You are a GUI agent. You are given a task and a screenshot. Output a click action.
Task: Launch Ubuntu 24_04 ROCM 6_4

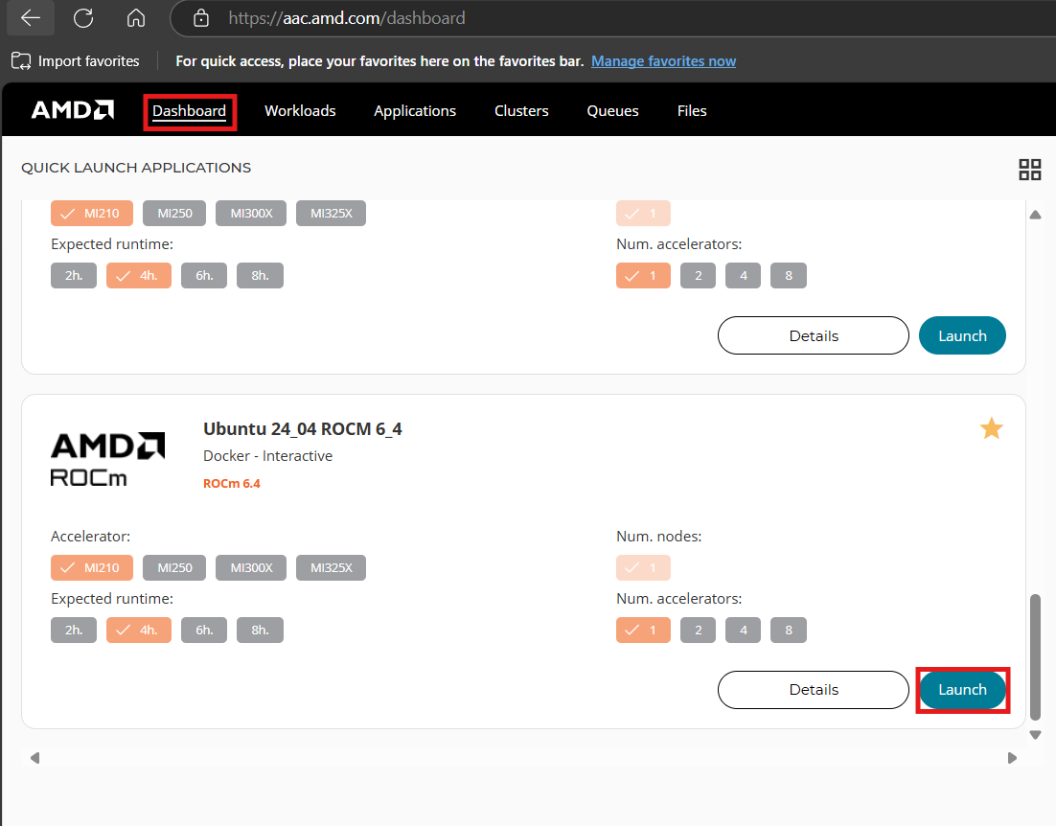962,689
